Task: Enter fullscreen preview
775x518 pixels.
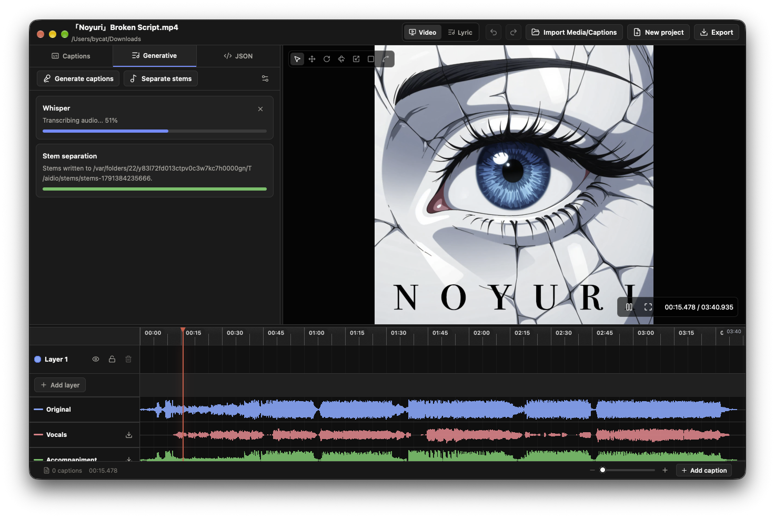Action: point(648,307)
